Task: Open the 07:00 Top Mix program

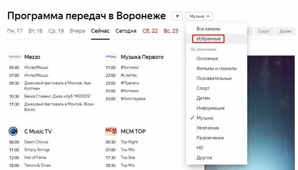Action: click(x=128, y=150)
